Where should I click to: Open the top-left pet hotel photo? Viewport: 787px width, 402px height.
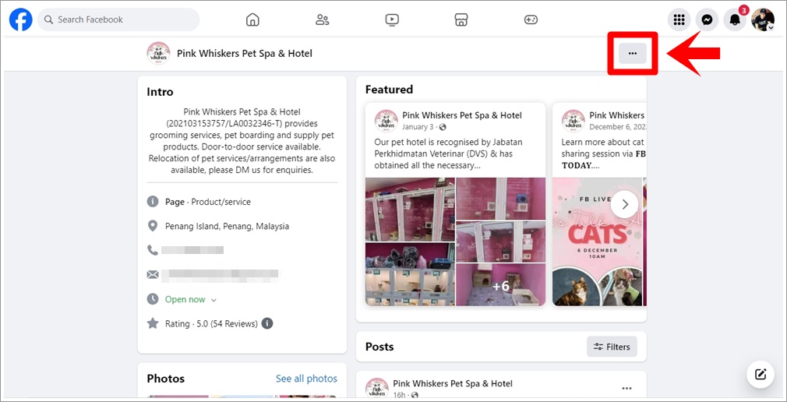click(x=410, y=210)
